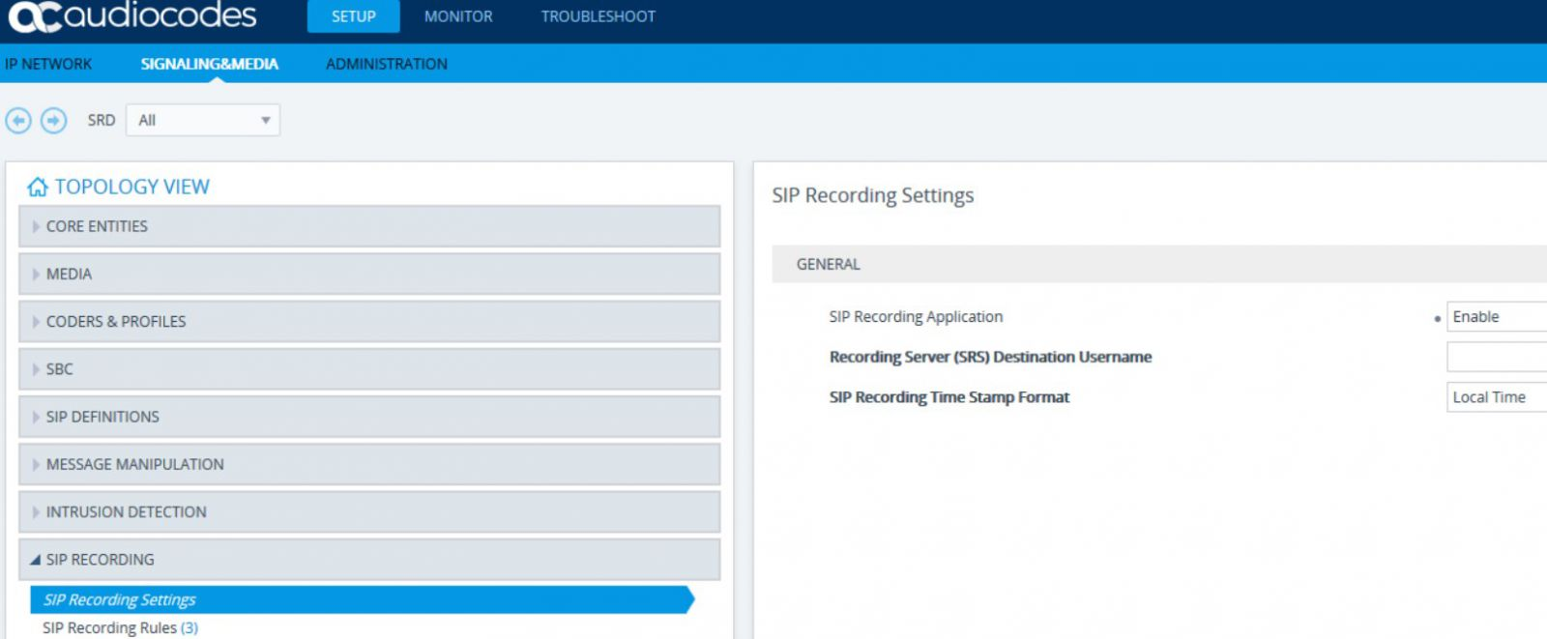Open SIP Recording Application Enable dropdown
Viewport: 1547px width, 639px height.
pos(1495,317)
